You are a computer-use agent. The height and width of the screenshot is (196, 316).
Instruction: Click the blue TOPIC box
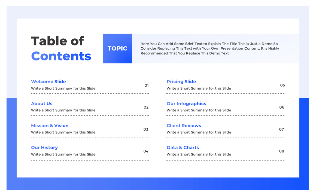point(117,48)
